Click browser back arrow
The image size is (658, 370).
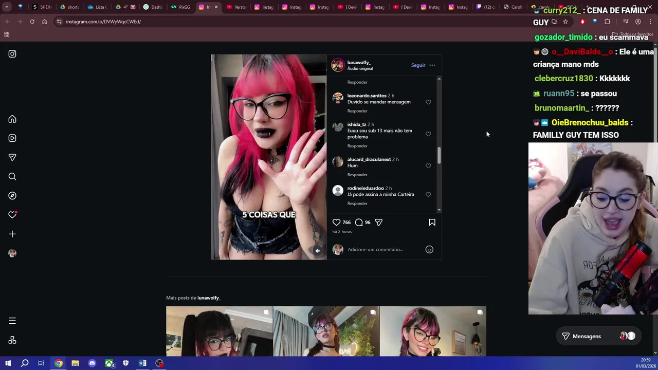coord(7,22)
